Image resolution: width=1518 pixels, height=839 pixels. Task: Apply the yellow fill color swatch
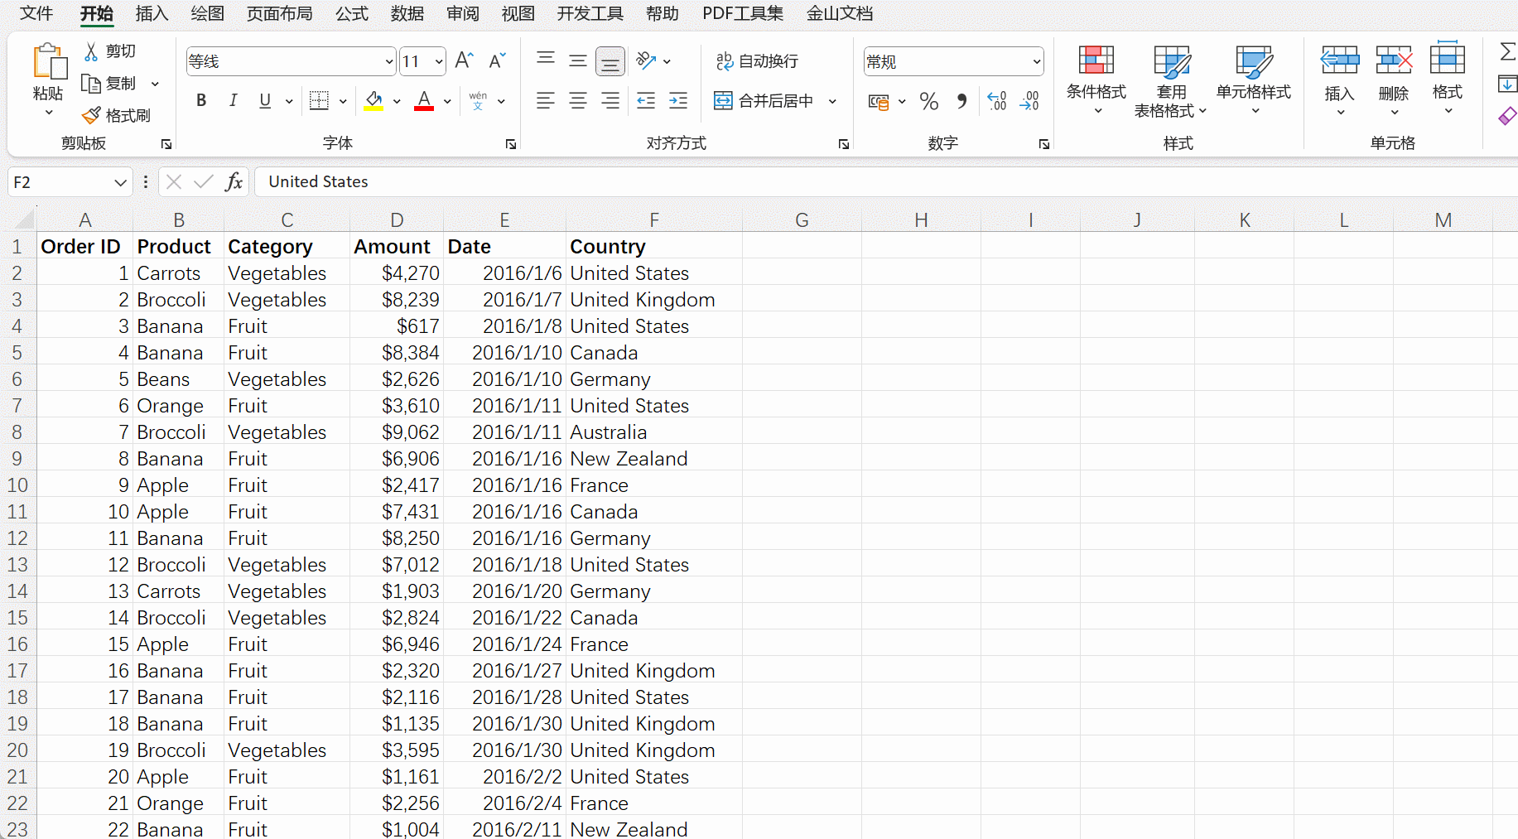point(373,101)
